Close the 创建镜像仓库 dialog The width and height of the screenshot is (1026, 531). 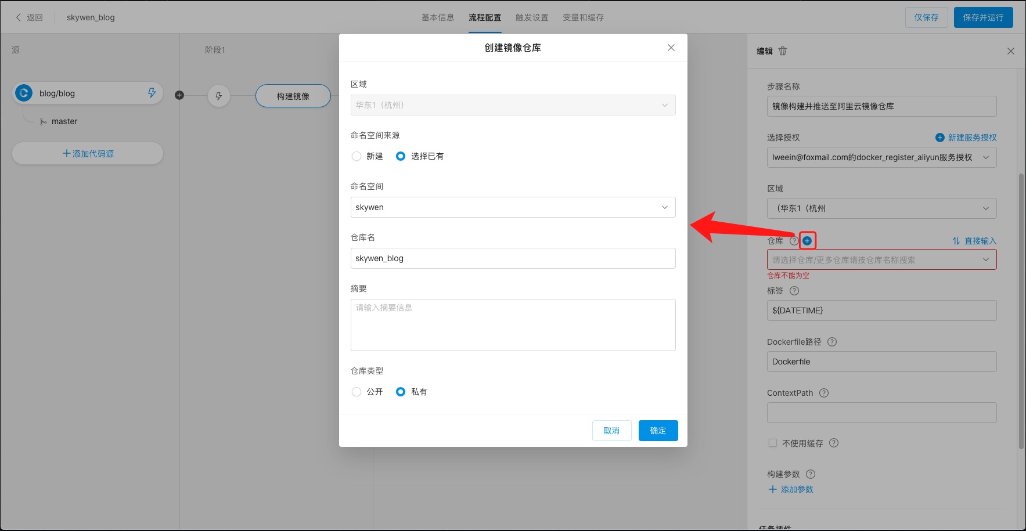[671, 48]
